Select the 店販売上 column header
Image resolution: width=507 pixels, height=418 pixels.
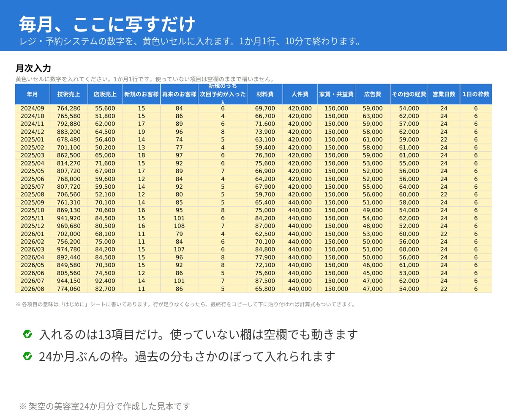(x=105, y=94)
